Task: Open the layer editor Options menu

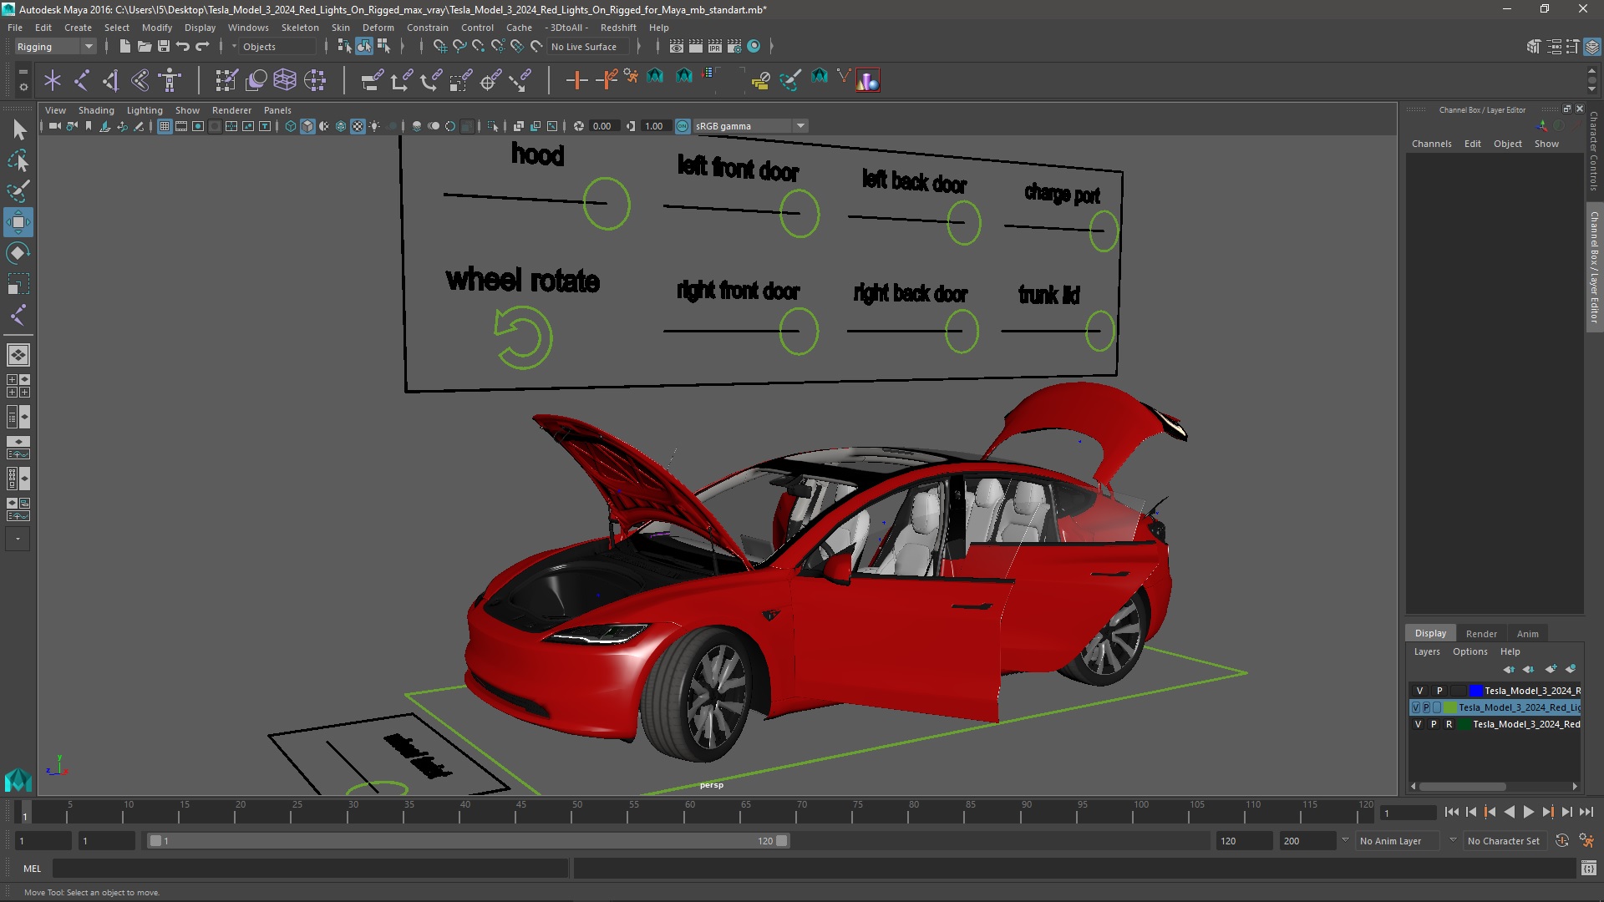Action: point(1469,651)
